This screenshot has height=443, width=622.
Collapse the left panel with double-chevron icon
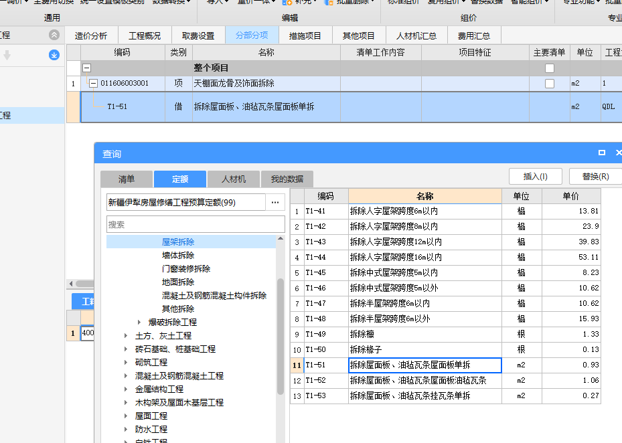[54, 35]
